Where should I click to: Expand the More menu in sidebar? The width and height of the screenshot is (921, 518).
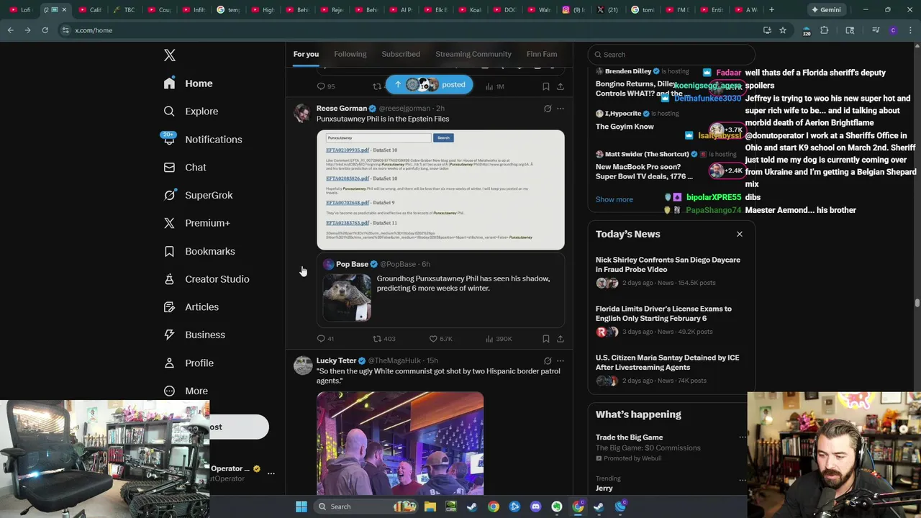coord(186,391)
